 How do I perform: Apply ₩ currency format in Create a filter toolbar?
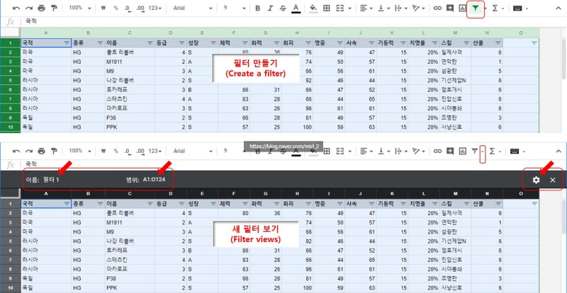[103, 8]
